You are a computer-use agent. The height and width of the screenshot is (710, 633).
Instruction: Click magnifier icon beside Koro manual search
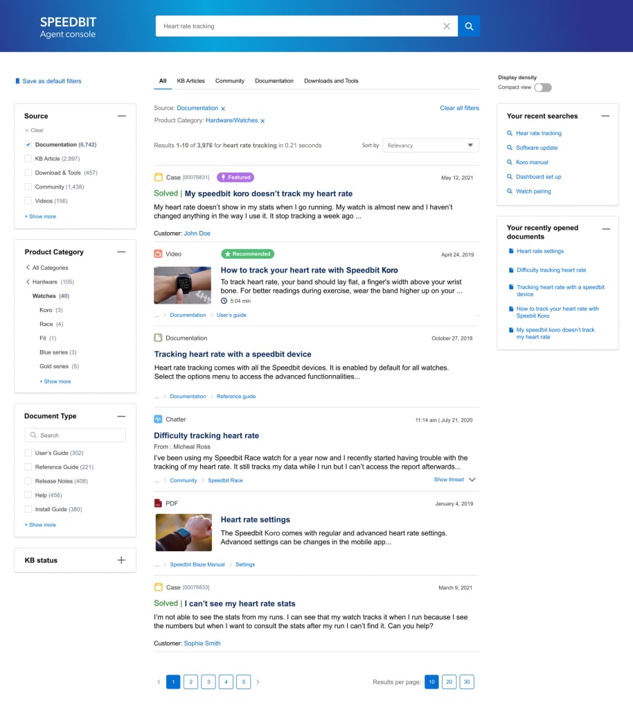(510, 162)
